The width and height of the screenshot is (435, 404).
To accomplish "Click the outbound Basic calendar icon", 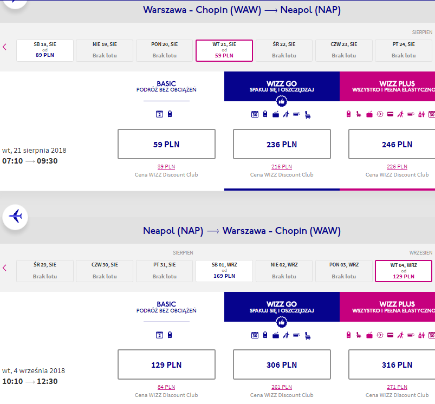I will pos(159,114).
